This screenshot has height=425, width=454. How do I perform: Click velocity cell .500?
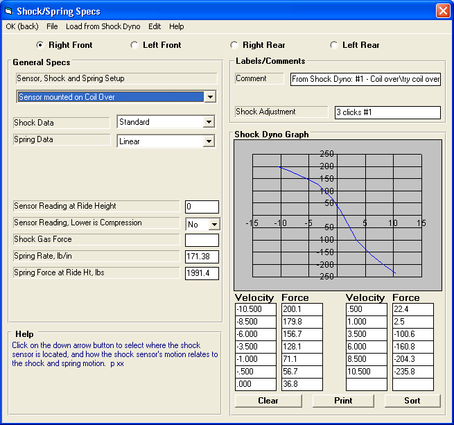click(367, 309)
